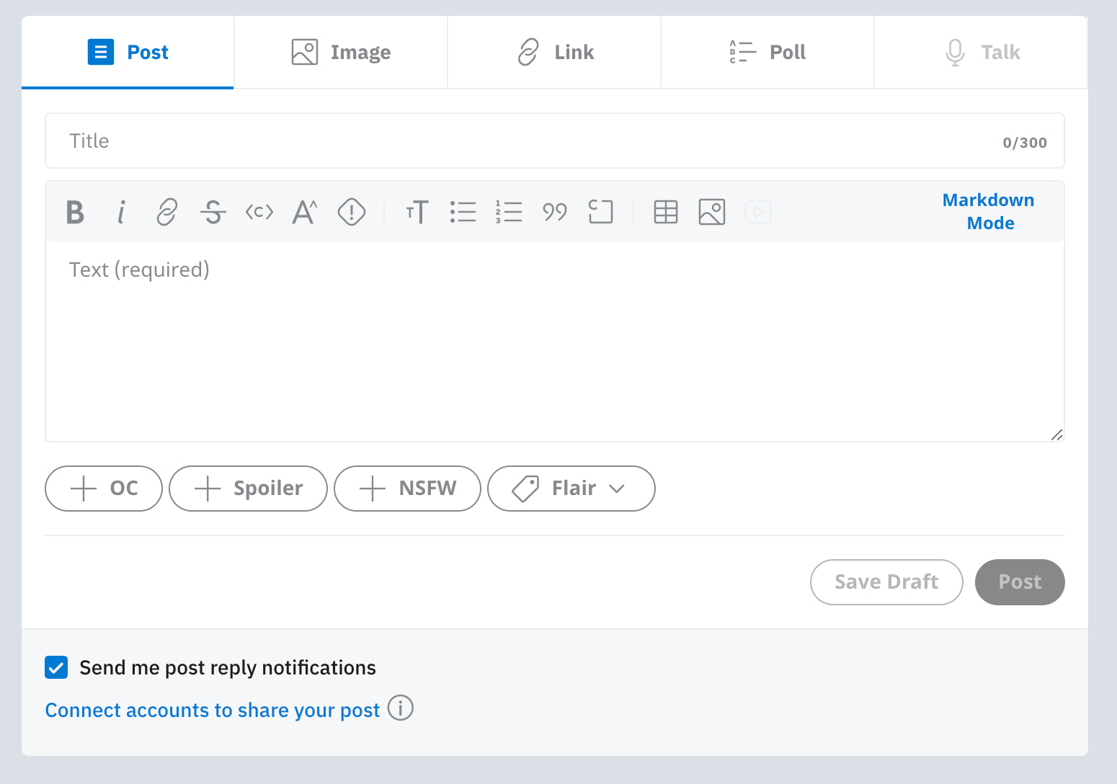Viewport: 1117px width, 784px height.
Task: Insert a hyperlink from the toolbar
Action: (166, 213)
